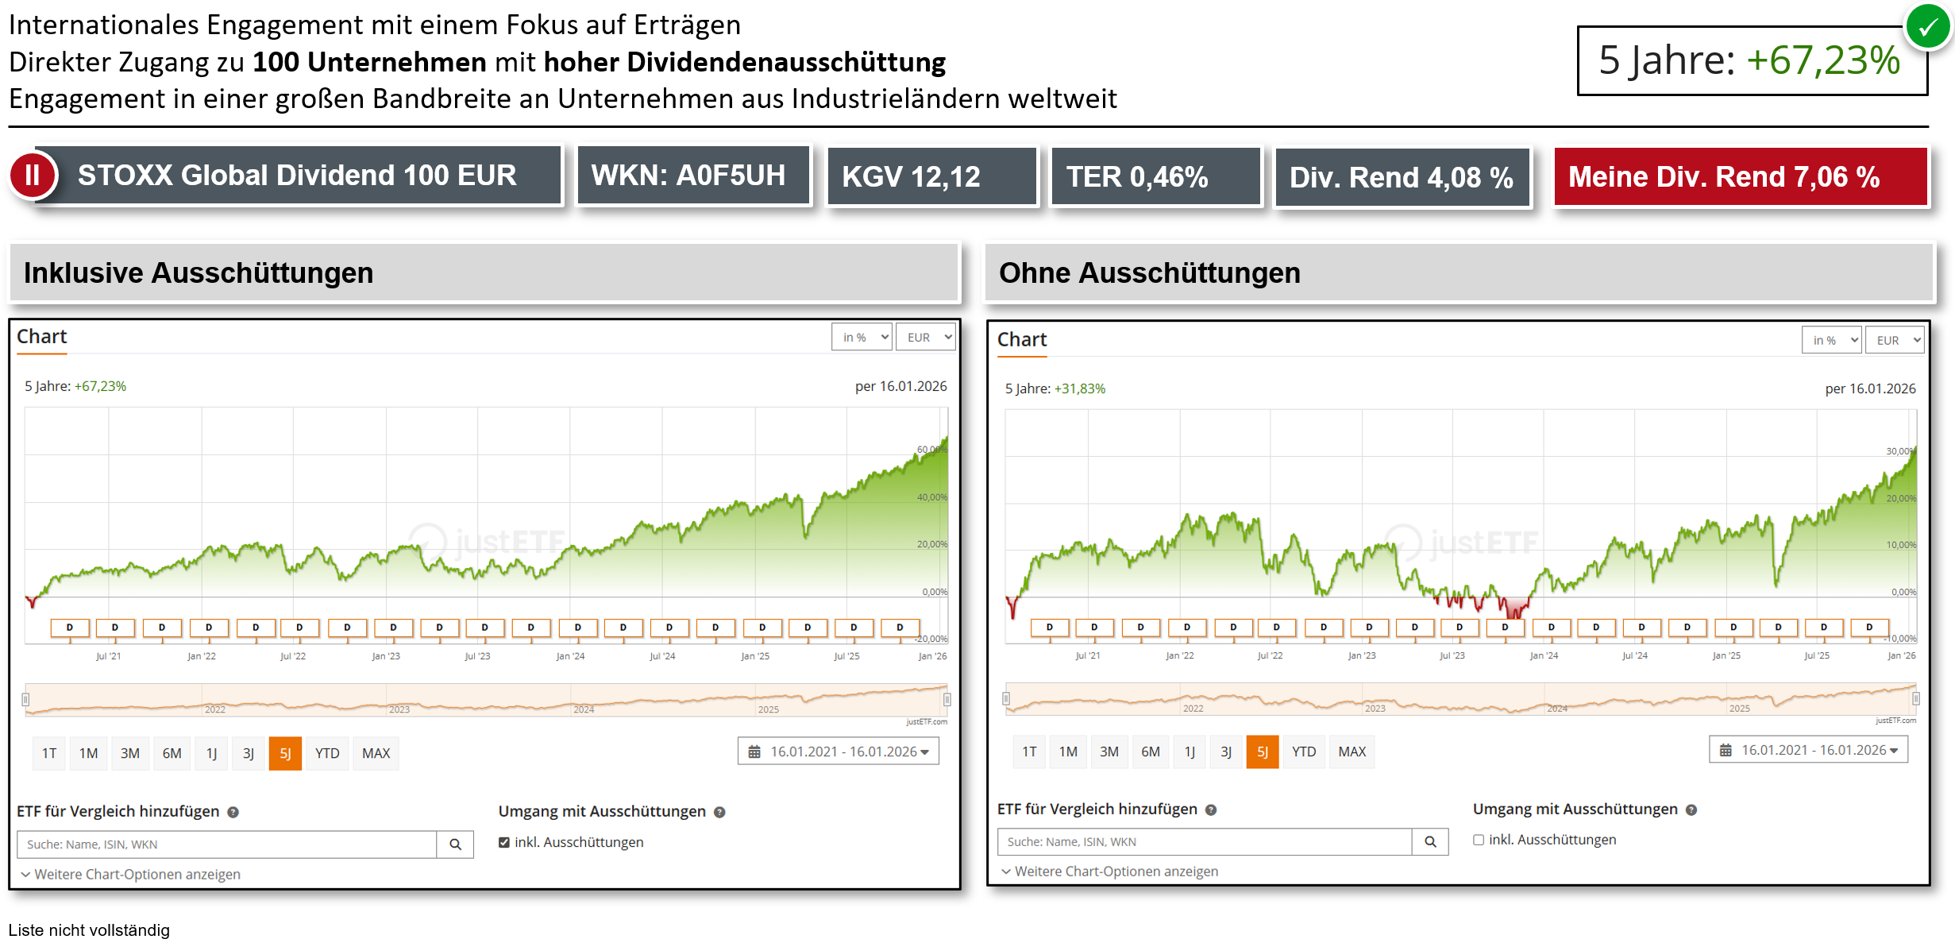
Task: Click help icon beside right 'ETF für Vergleich hinzufügen'
Action: 1211,810
